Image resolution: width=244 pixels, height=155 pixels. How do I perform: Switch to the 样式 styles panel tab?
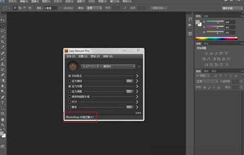(206, 44)
